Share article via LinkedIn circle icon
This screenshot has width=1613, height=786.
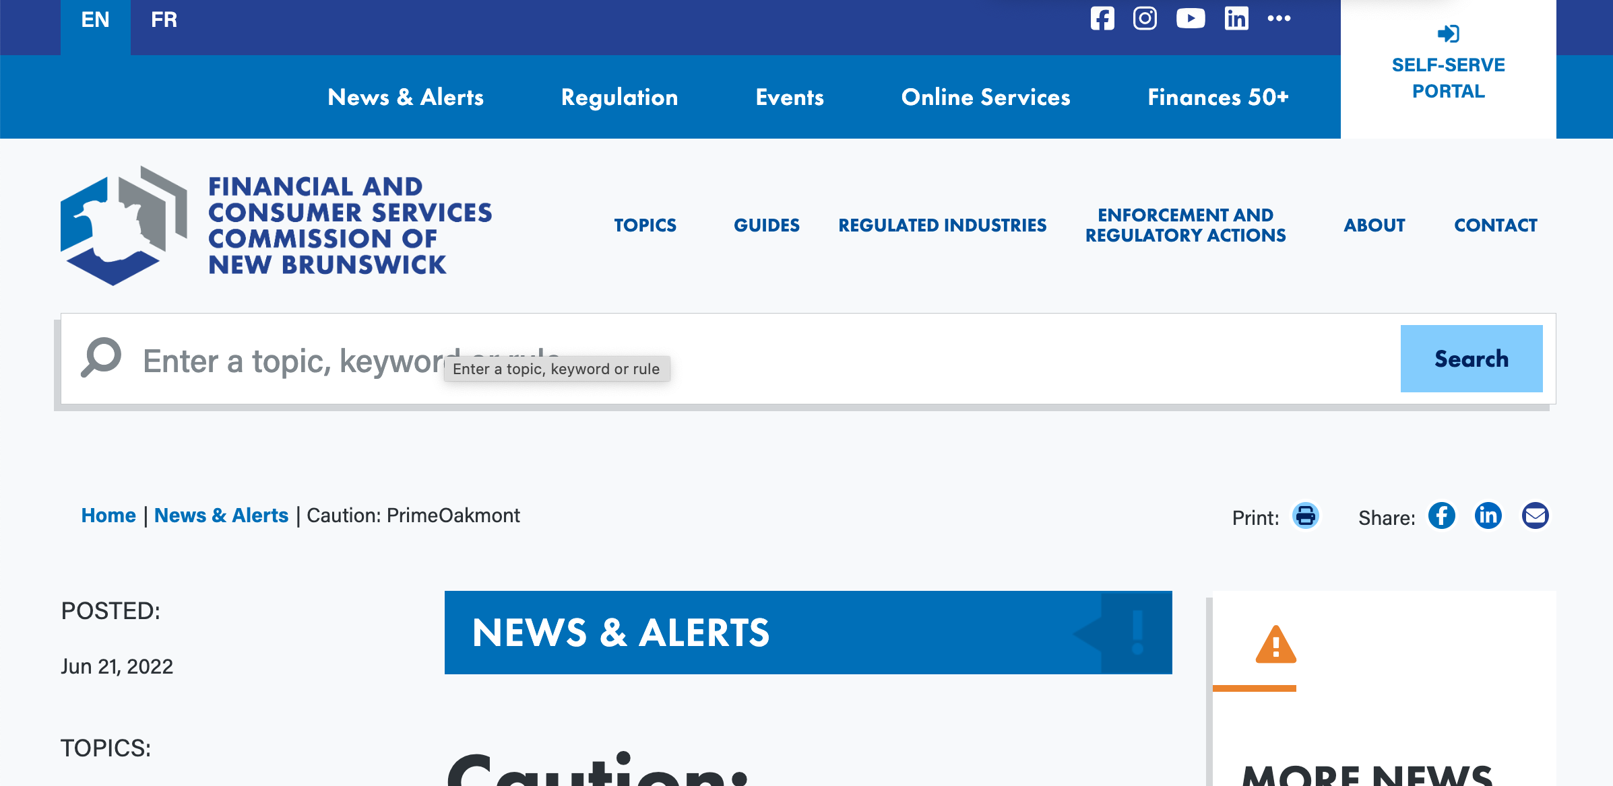pyautogui.click(x=1488, y=516)
